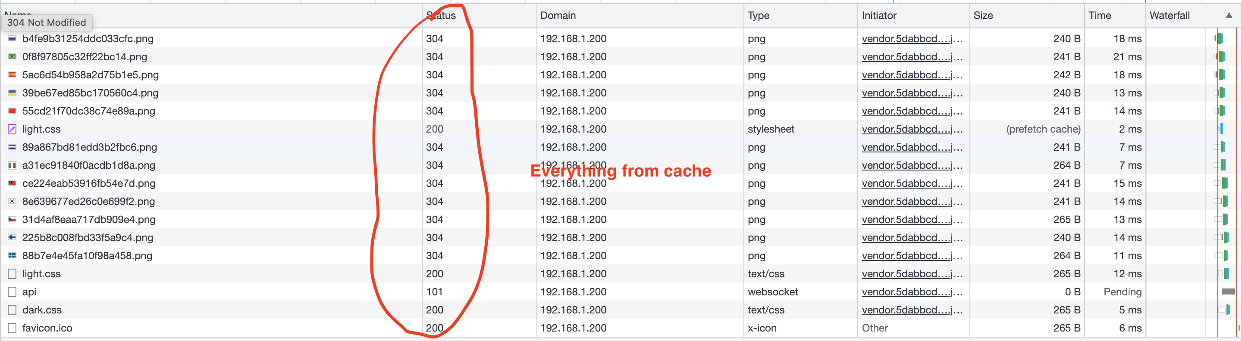The image size is (1242, 341).
Task: Sort requests by the Size column
Action: [x=1027, y=15]
